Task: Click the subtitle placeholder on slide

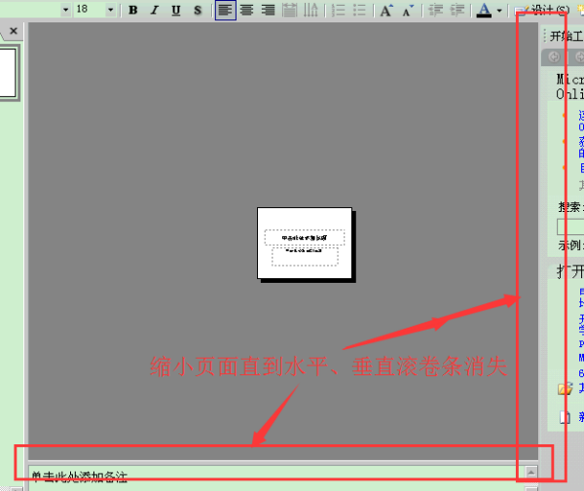Action: pos(305,257)
